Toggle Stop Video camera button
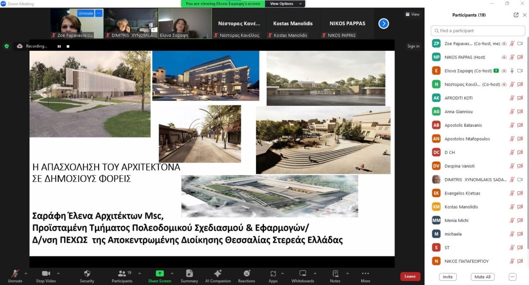 (x=46, y=274)
